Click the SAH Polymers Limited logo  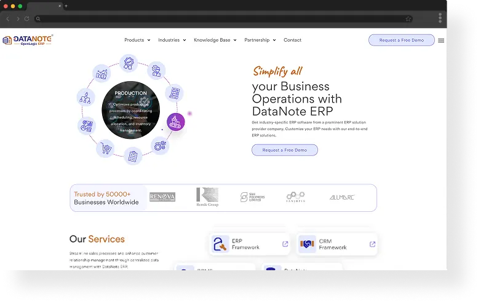[x=252, y=197]
